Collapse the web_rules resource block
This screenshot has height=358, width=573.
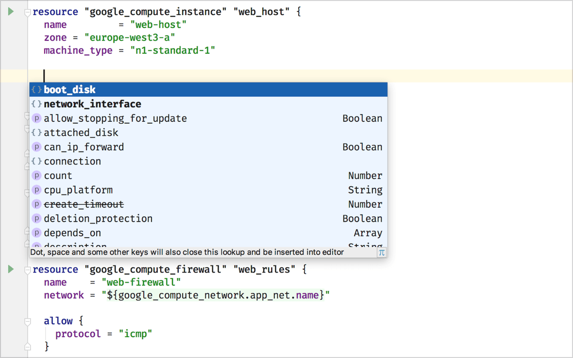(x=28, y=270)
